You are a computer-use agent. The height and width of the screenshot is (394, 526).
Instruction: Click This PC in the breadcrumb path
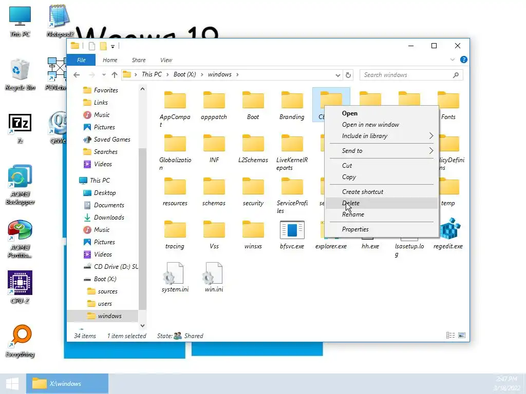[x=152, y=74]
